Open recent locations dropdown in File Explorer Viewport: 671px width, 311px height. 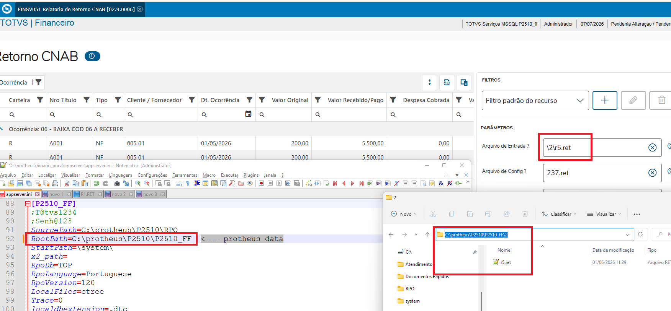pyautogui.click(x=416, y=234)
